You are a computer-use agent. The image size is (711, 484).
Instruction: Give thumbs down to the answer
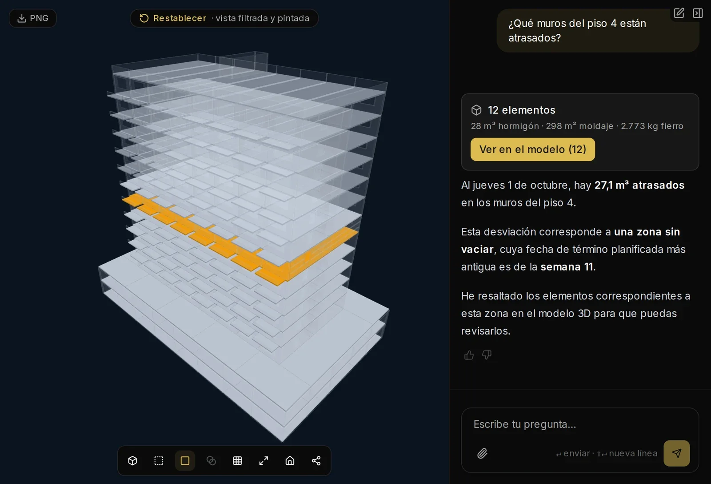[x=487, y=355]
